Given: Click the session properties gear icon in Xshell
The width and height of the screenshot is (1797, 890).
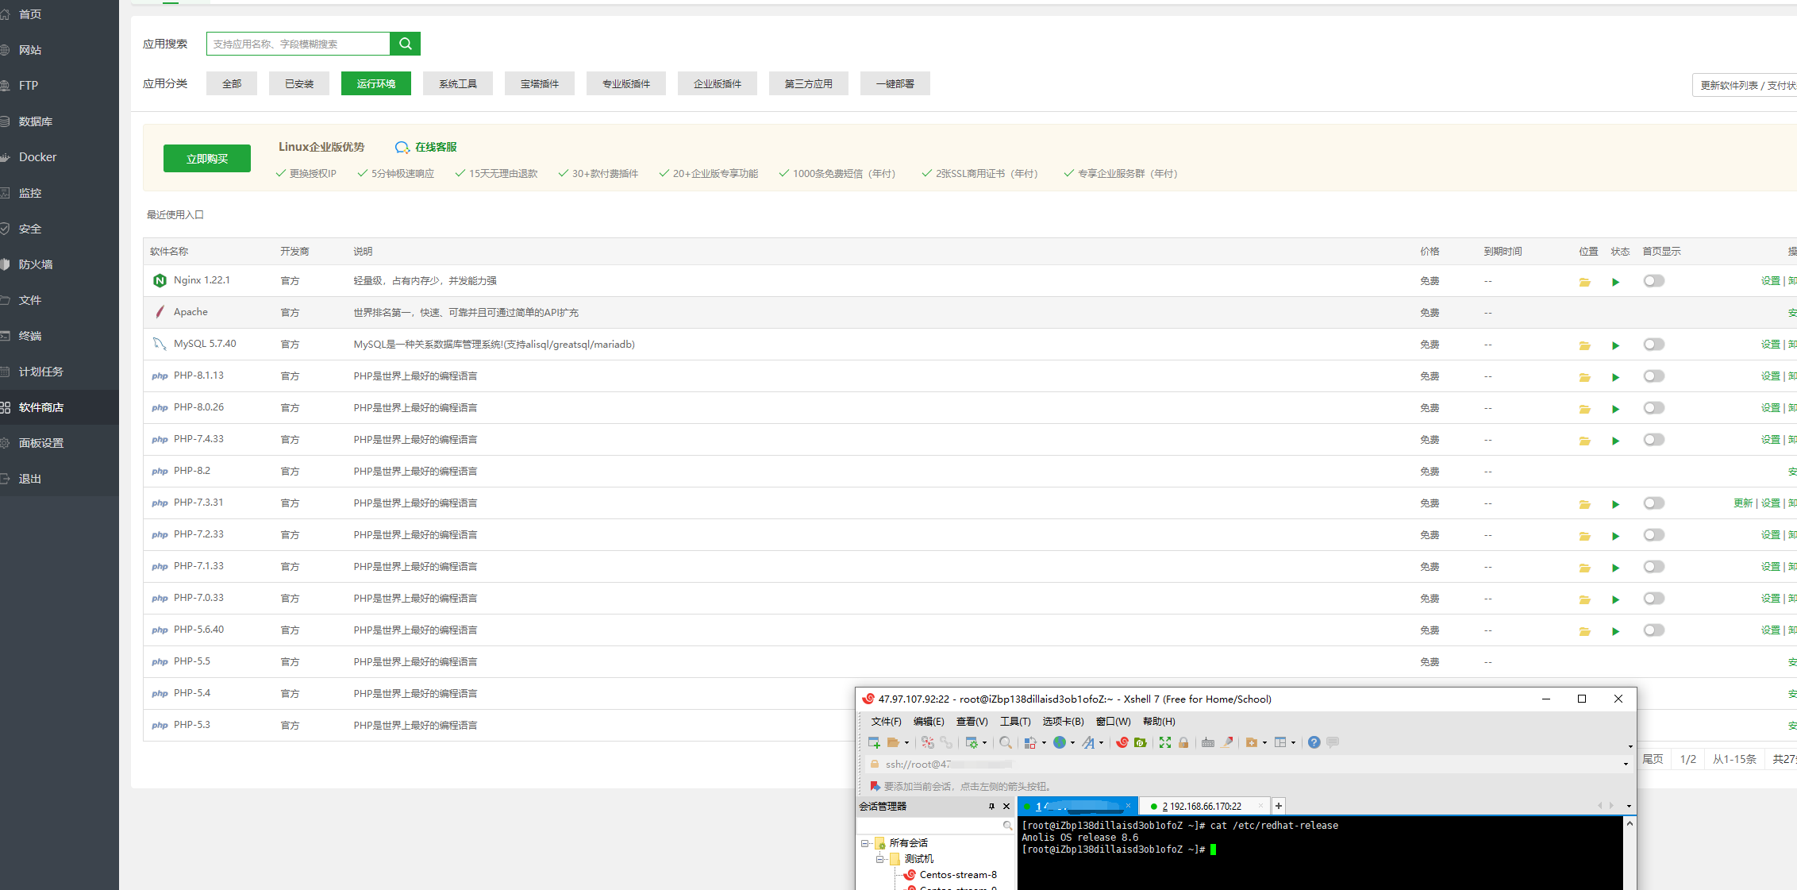Looking at the screenshot, I should coord(972,742).
